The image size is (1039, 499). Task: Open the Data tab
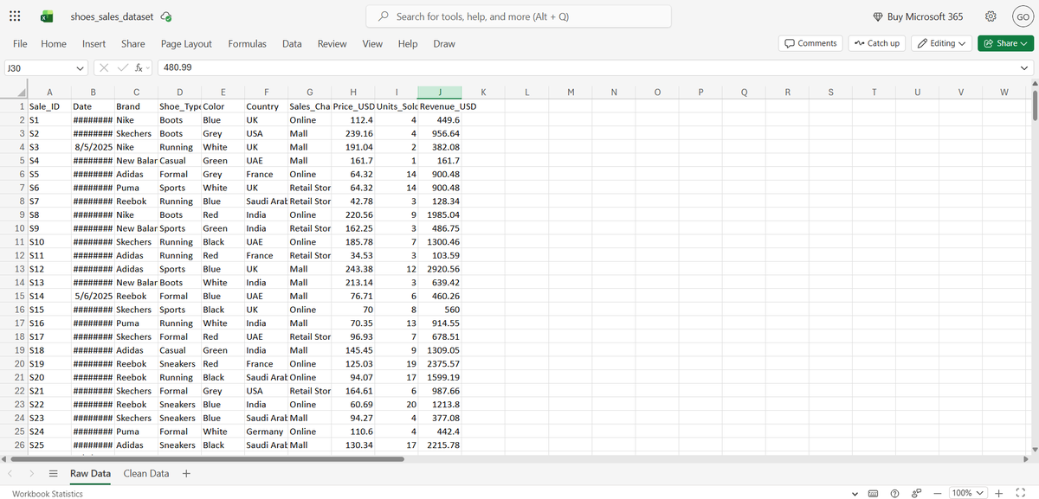pyautogui.click(x=292, y=43)
